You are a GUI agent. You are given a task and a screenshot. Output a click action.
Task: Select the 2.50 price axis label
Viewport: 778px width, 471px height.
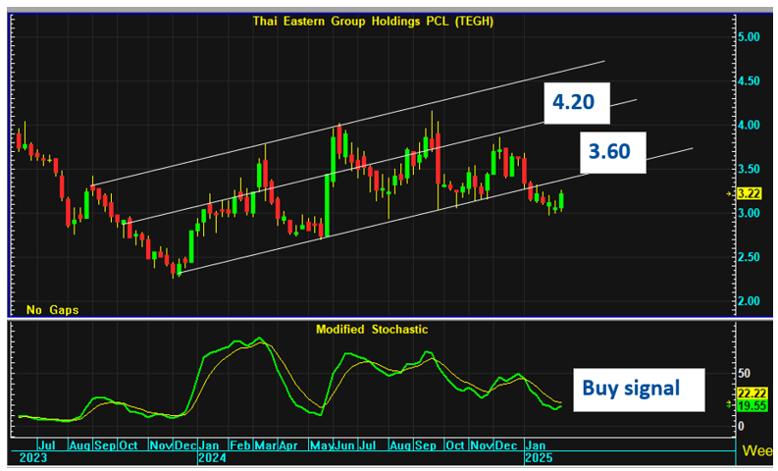tap(749, 257)
